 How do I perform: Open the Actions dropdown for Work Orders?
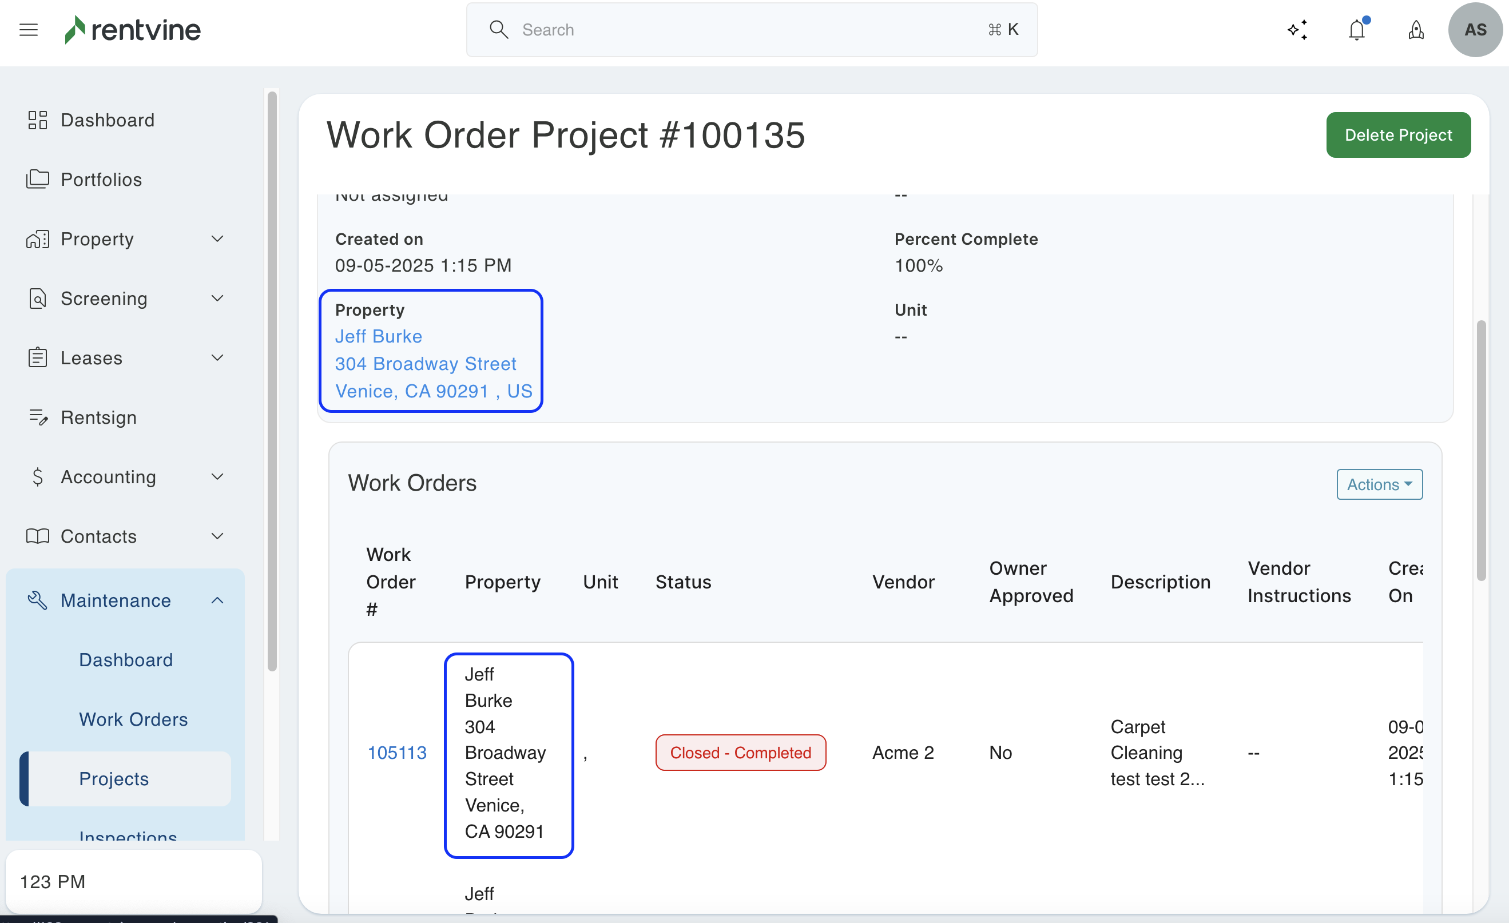pos(1379,484)
